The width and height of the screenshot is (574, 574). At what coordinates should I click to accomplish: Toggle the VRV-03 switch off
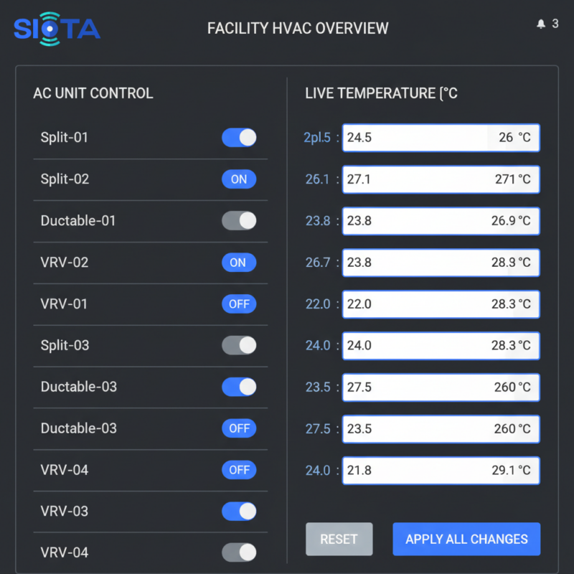tap(239, 511)
